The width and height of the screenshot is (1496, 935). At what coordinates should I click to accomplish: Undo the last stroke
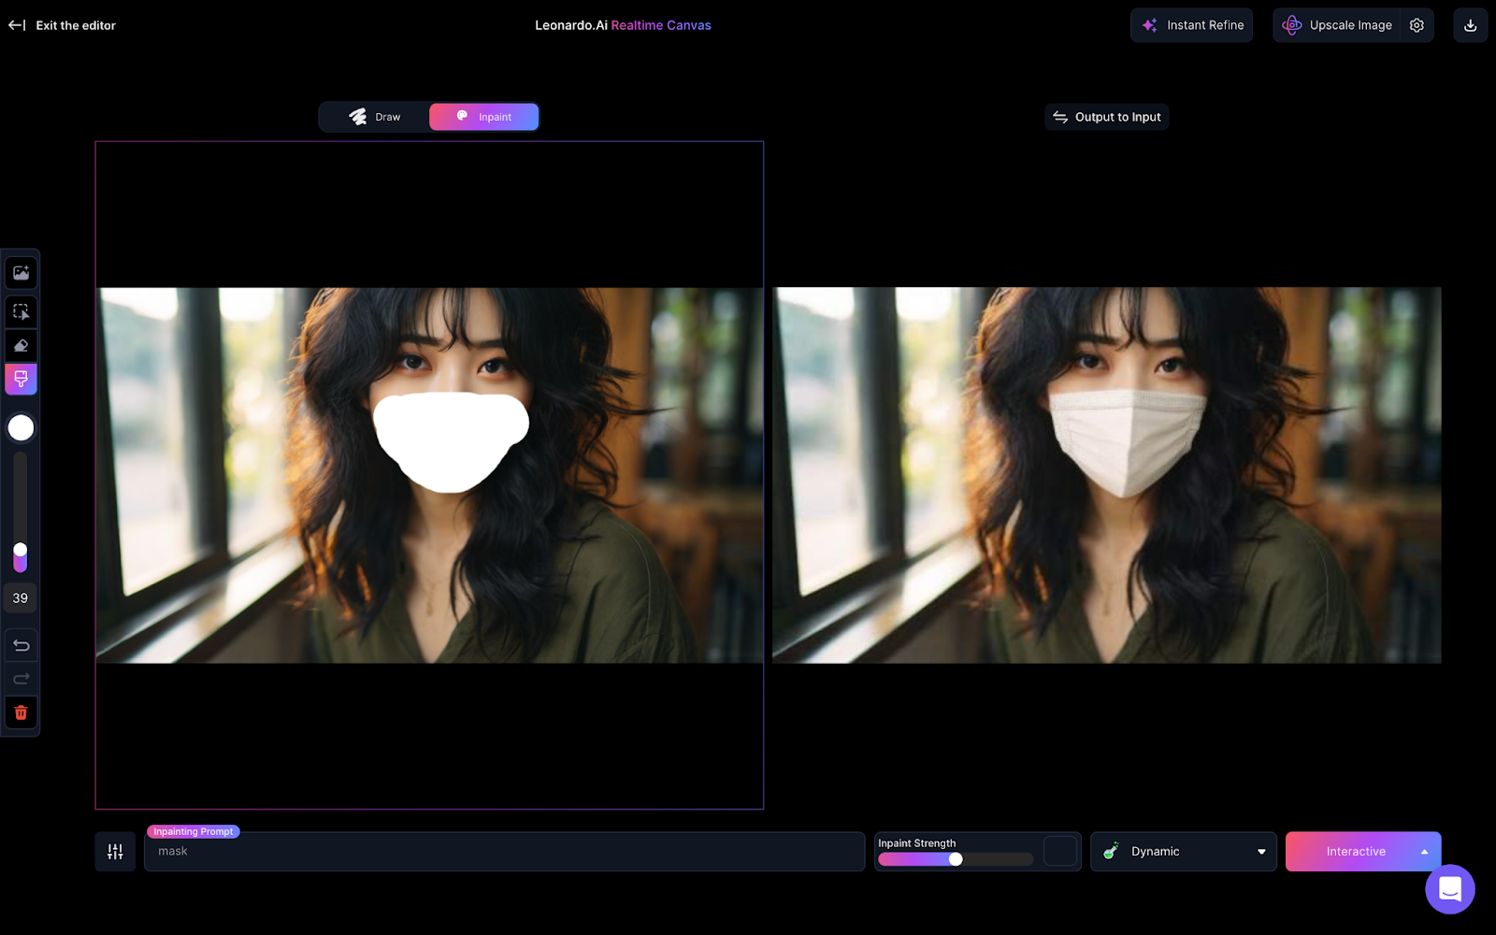[21, 645]
